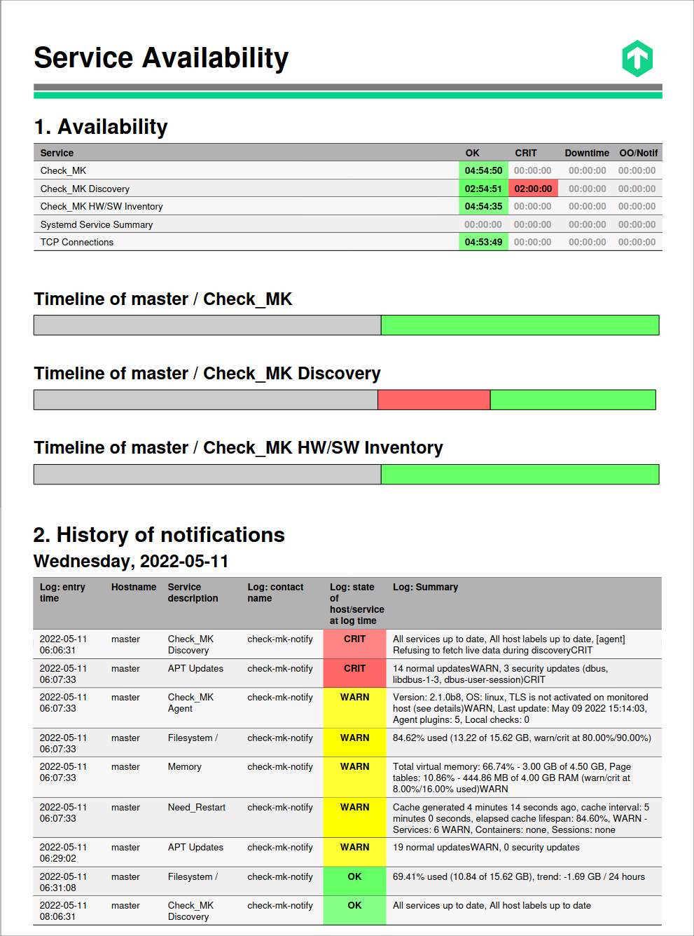This screenshot has width=694, height=936.
Task: Click the CRIT column header
Action: pos(526,152)
